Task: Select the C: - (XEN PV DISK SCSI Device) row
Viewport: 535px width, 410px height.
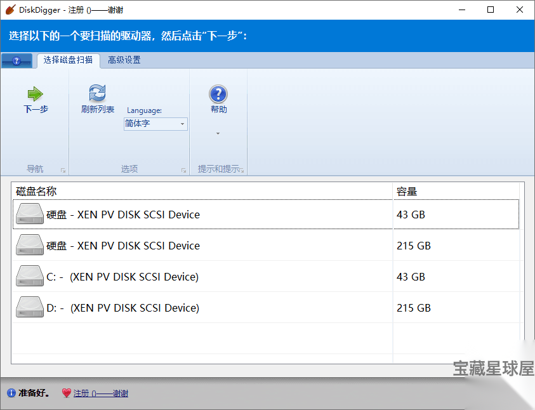Action: (266, 276)
